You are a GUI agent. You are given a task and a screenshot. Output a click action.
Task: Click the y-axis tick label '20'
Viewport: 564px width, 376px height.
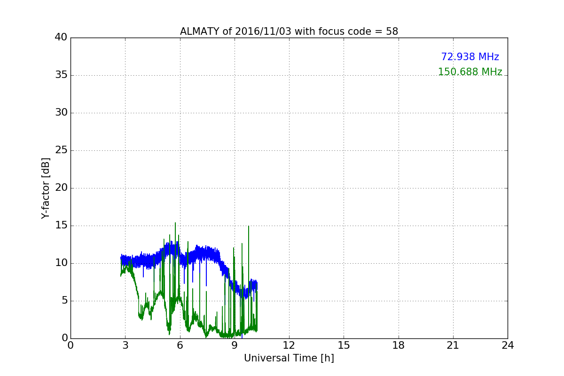[x=62, y=188]
